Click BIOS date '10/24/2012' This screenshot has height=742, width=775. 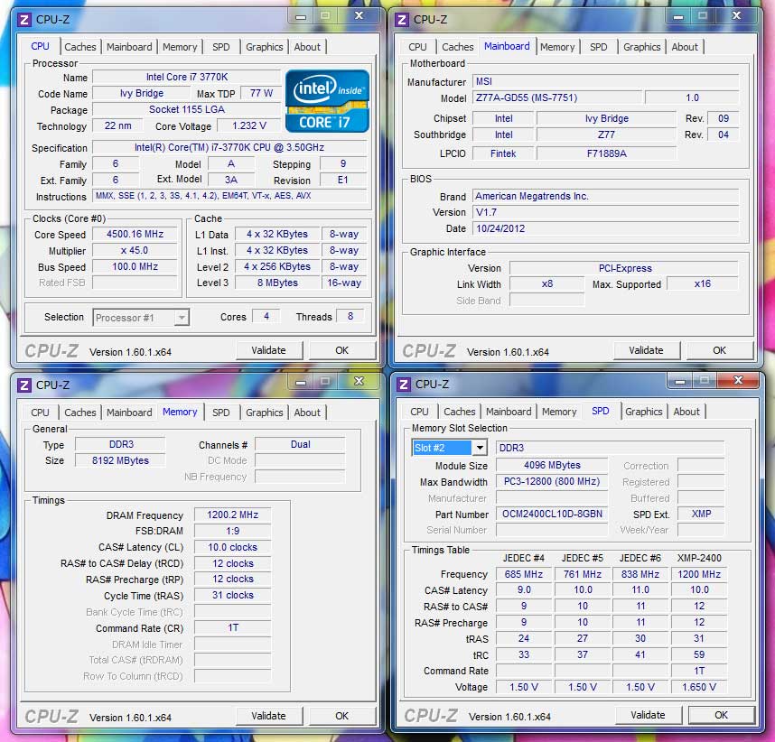tap(605, 228)
